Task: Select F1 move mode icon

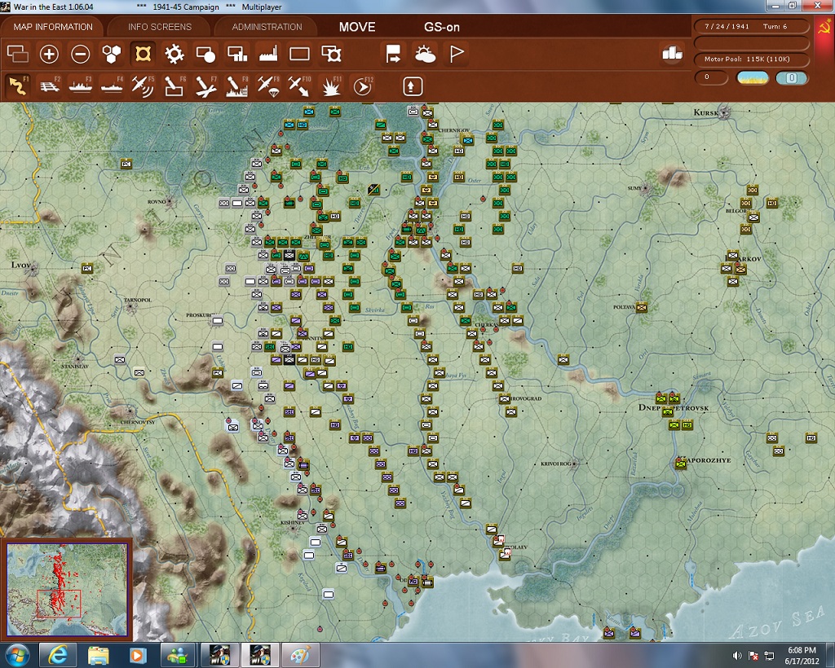Action: pyautogui.click(x=18, y=86)
